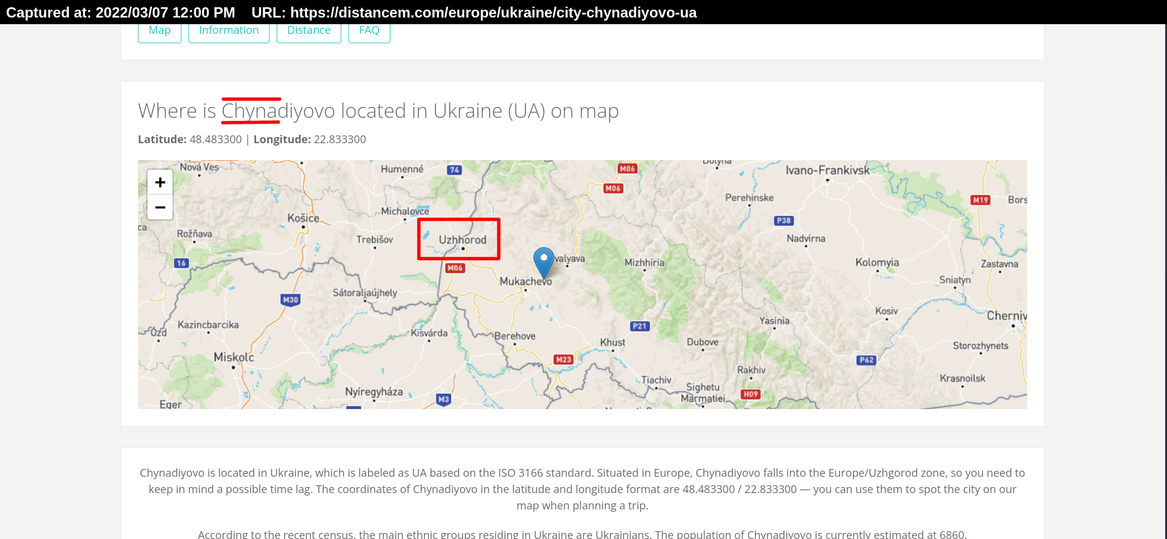
Task: Click the Kosiv town label
Action: click(x=887, y=311)
